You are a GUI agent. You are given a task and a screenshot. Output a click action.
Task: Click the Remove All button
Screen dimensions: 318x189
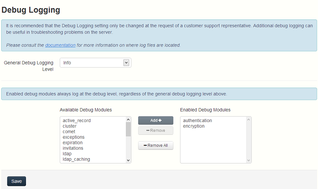tap(156, 146)
